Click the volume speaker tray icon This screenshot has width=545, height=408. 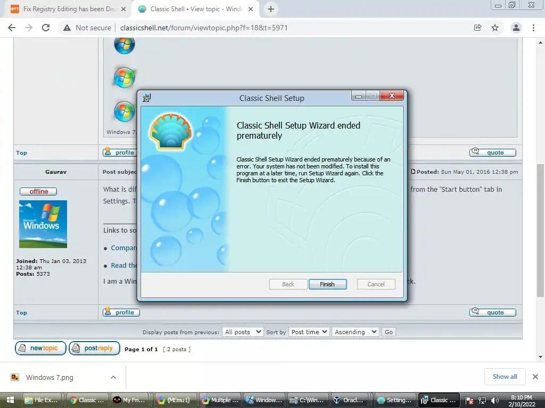(x=495, y=401)
